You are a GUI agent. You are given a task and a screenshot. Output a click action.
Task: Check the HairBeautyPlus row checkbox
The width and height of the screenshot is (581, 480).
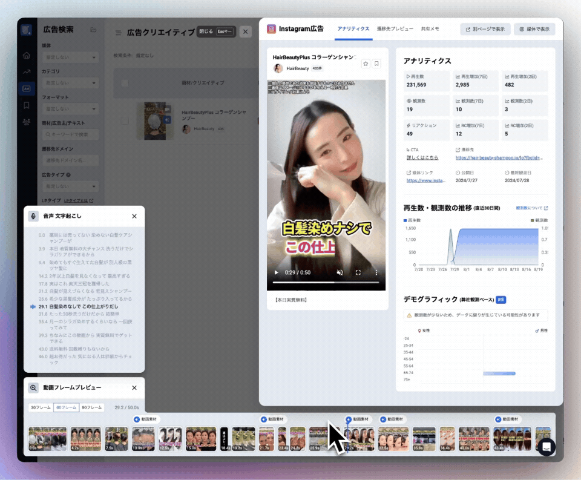tap(125, 121)
